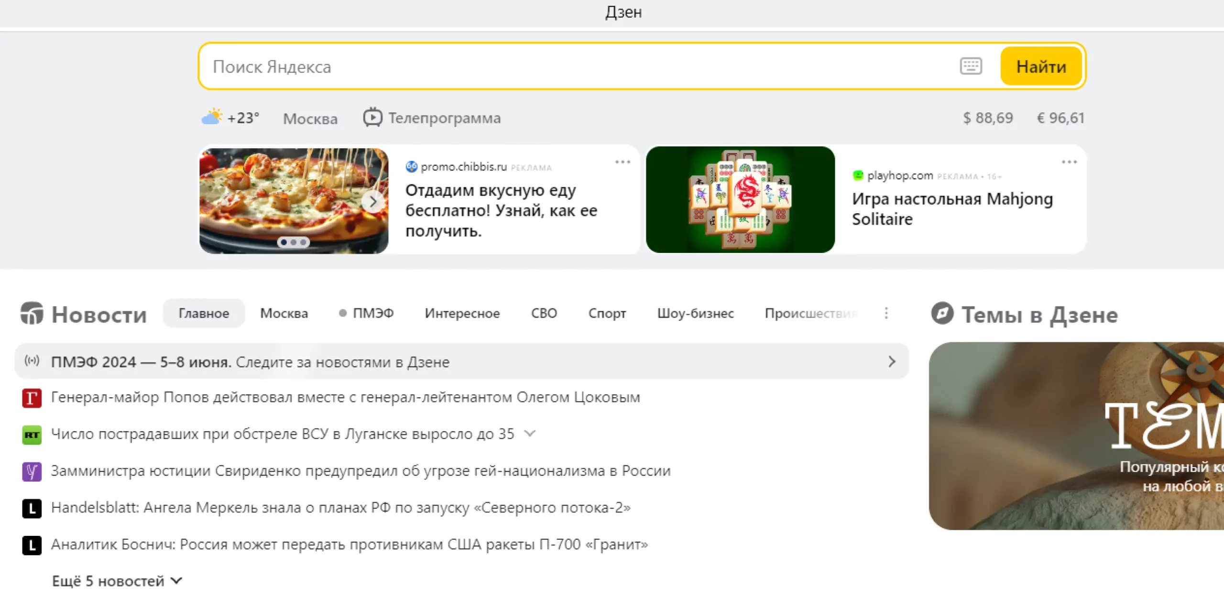The image size is (1224, 589).
Task: Expand the Lugansk shelling news story
Action: 530,434
